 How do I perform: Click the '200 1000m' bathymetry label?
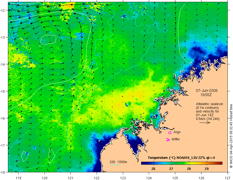point(118,162)
